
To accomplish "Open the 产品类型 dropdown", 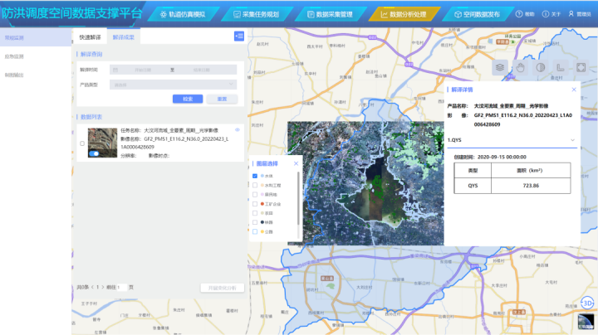I will click(174, 85).
